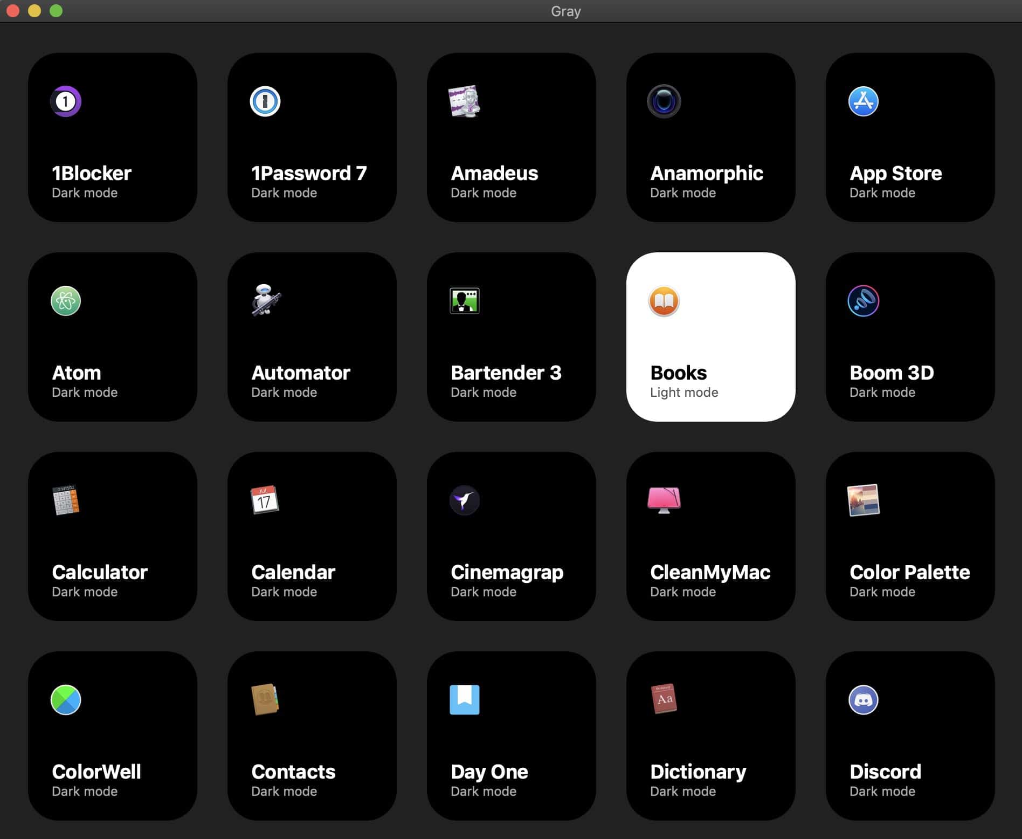Click Dark mode text under Color Palette
The width and height of the screenshot is (1022, 839).
click(882, 592)
